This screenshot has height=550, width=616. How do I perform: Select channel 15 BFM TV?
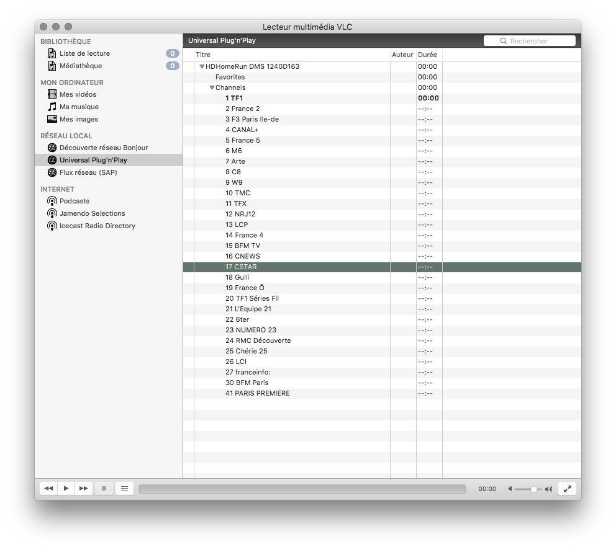(x=382, y=246)
